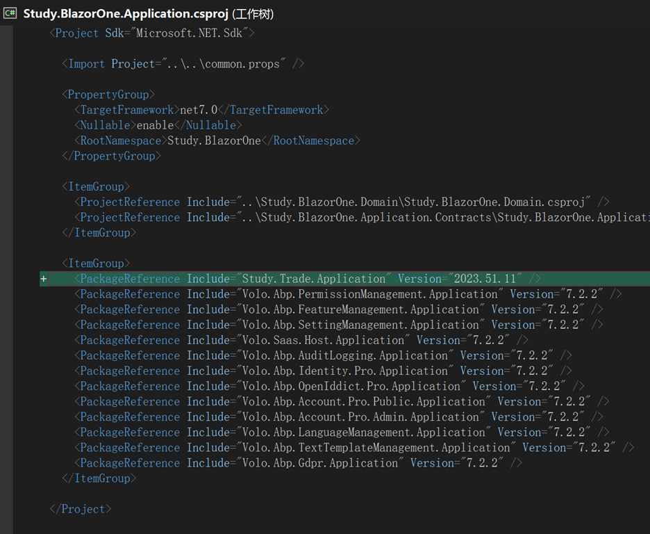Click the Volo.Abp.Gdpr.Application package line
The width and height of the screenshot is (650, 534).
tap(298, 463)
